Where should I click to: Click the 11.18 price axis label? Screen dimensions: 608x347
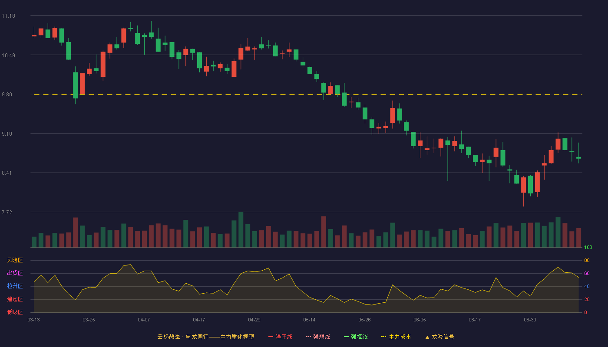pyautogui.click(x=8, y=16)
